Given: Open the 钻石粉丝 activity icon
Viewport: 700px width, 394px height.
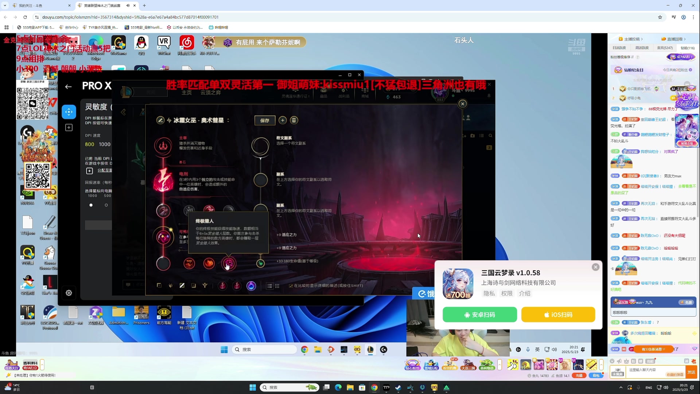Looking at the screenshot, I should [413, 364].
